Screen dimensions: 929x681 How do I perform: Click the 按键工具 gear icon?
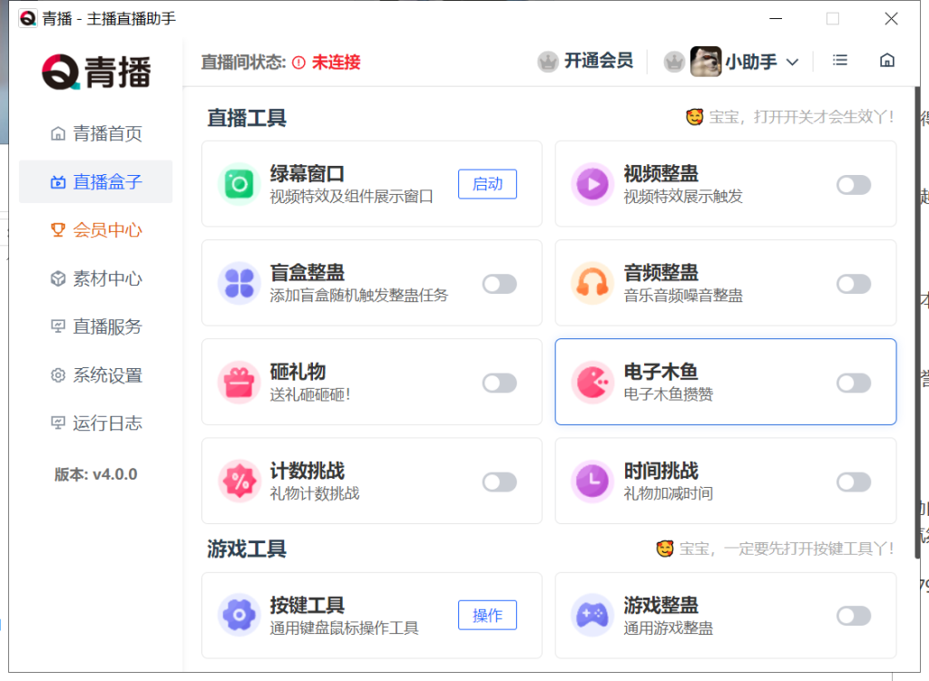(x=240, y=616)
